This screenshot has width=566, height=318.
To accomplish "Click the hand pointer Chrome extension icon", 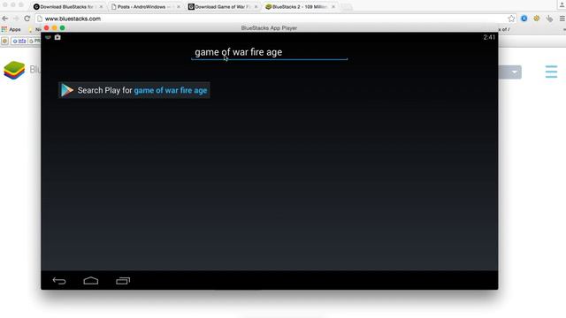I will click(x=549, y=19).
